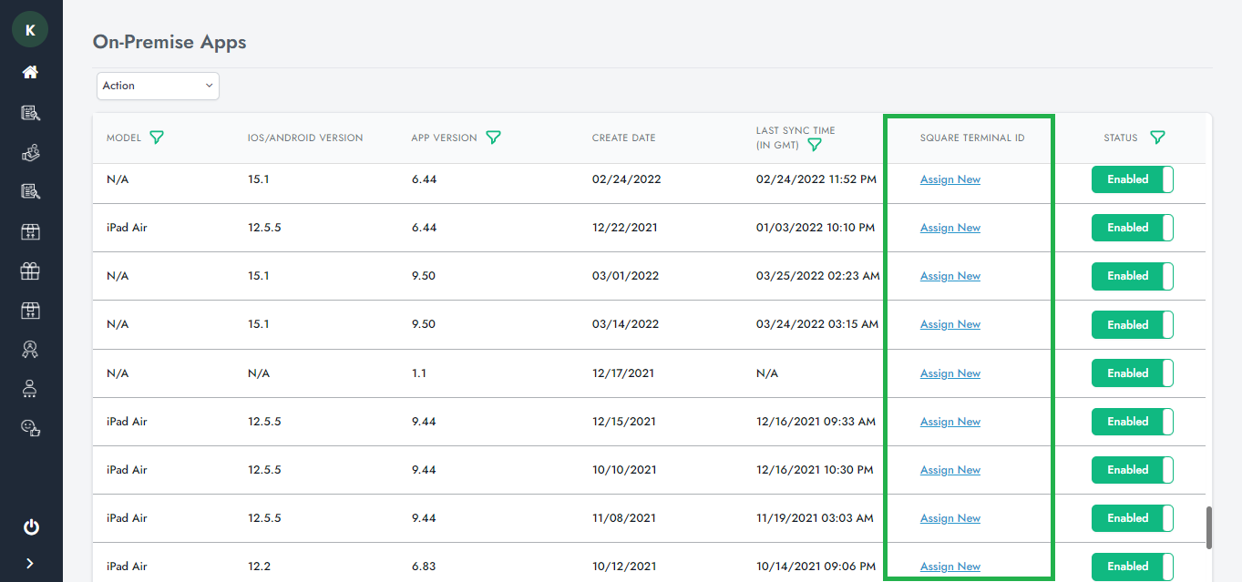Open Status column filter
Image resolution: width=1242 pixels, height=582 pixels.
[x=1157, y=138]
